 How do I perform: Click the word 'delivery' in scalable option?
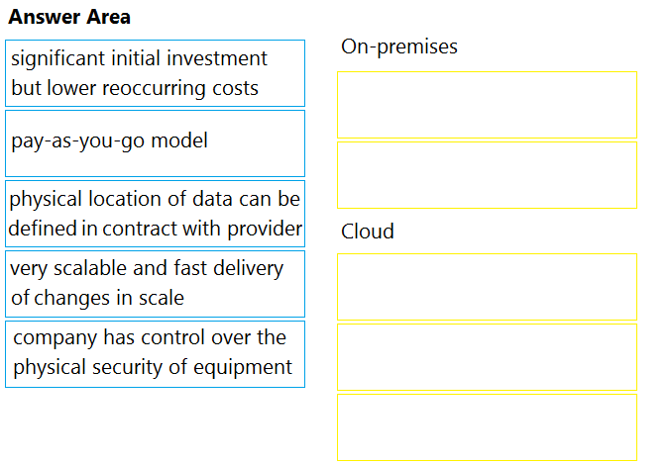click(248, 269)
